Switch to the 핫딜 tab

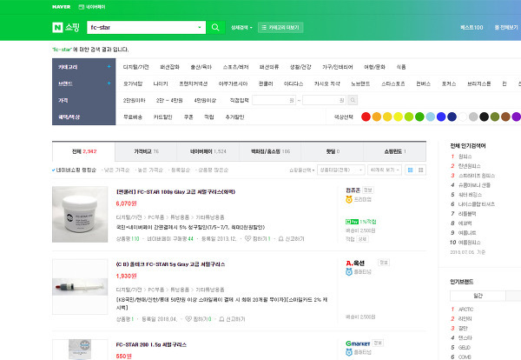(x=333, y=151)
